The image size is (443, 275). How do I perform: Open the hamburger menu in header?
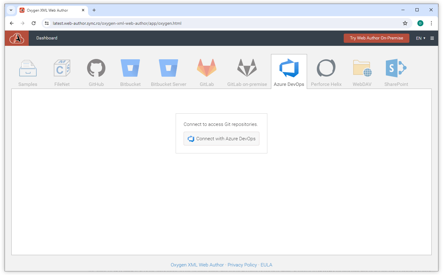point(432,38)
